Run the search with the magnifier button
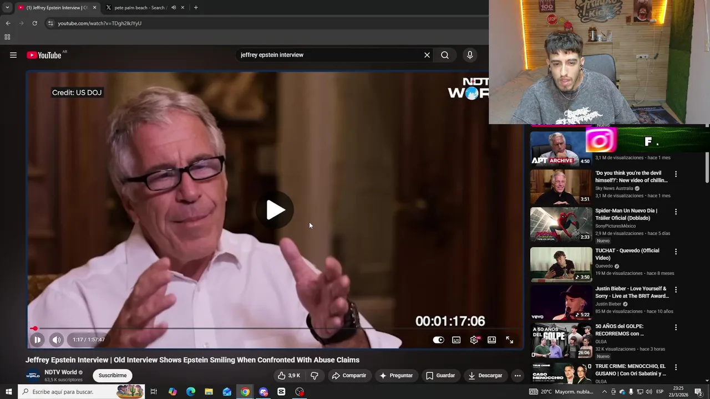 tap(445, 55)
